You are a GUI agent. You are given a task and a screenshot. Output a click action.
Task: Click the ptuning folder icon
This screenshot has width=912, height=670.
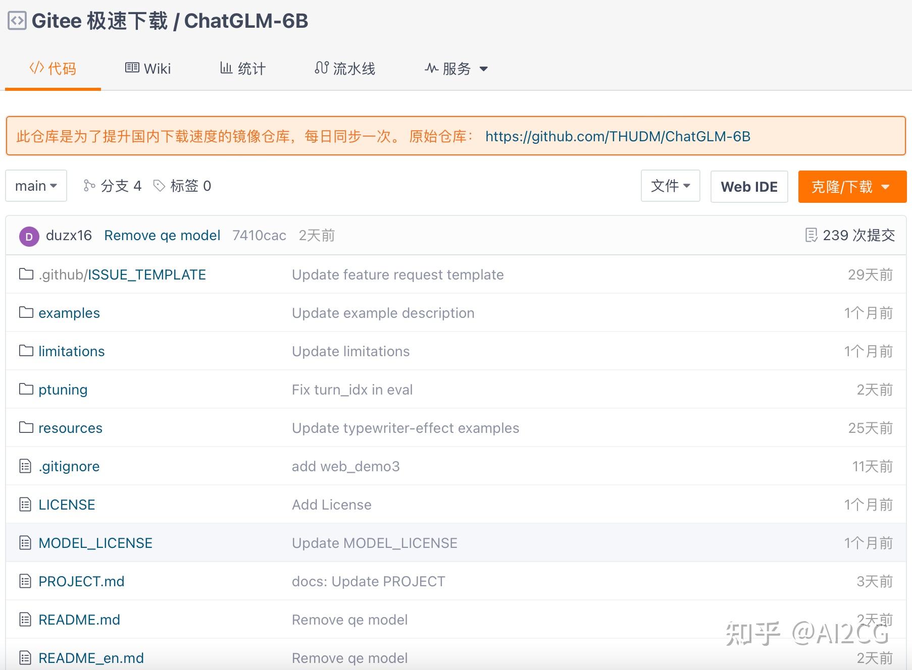click(x=26, y=389)
